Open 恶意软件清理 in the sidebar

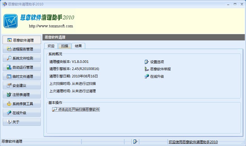pyautogui.click(x=22, y=40)
